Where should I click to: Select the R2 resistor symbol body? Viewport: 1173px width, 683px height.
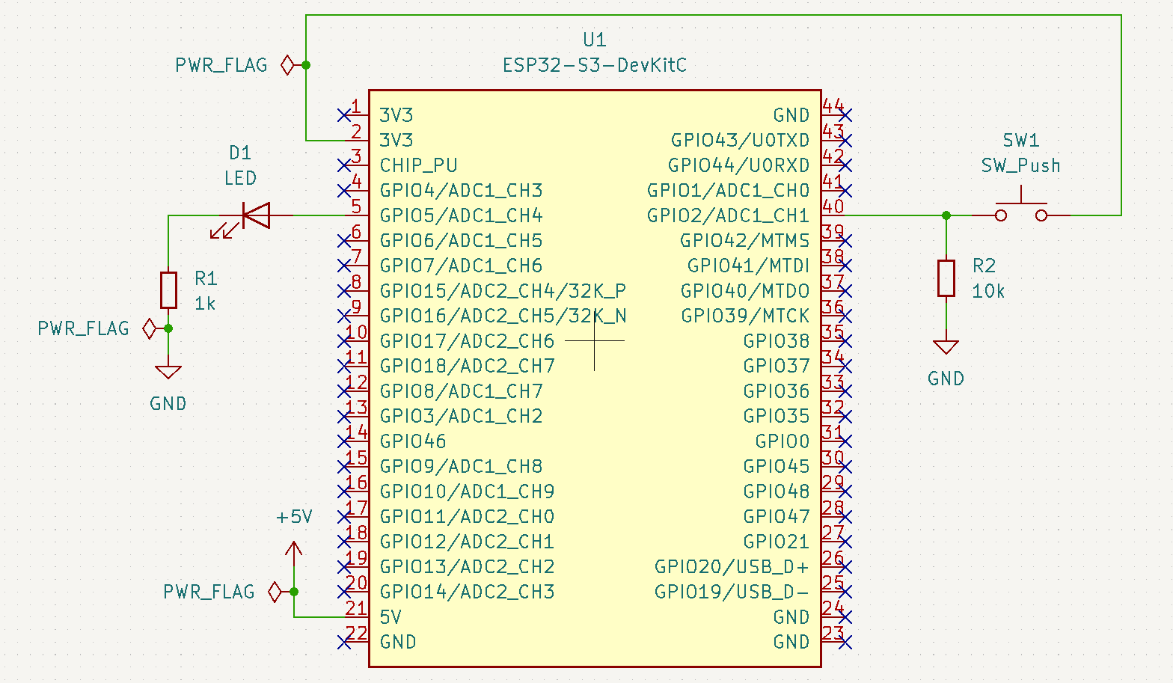point(946,278)
